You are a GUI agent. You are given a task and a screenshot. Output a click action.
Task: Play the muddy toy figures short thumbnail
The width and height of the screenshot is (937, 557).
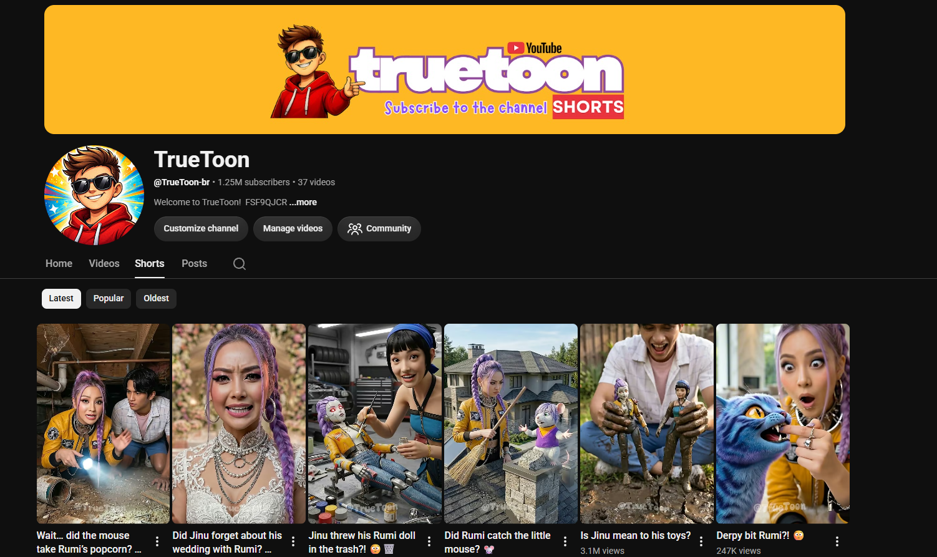tap(647, 424)
